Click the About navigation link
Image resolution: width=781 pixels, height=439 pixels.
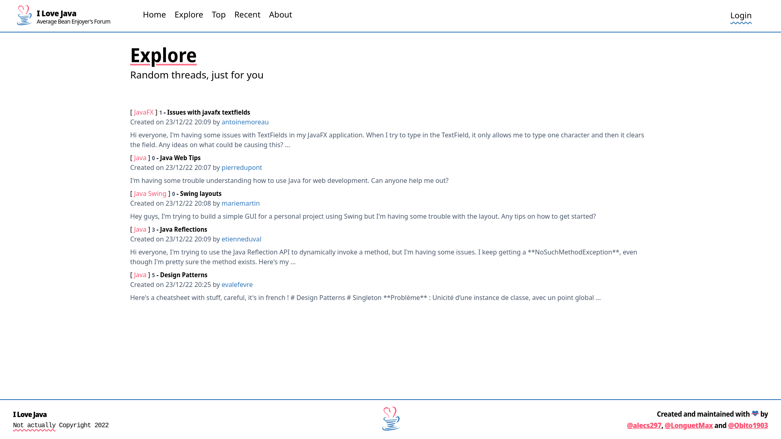click(280, 15)
